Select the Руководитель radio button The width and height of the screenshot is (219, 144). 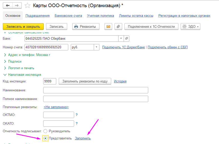(x=45, y=131)
